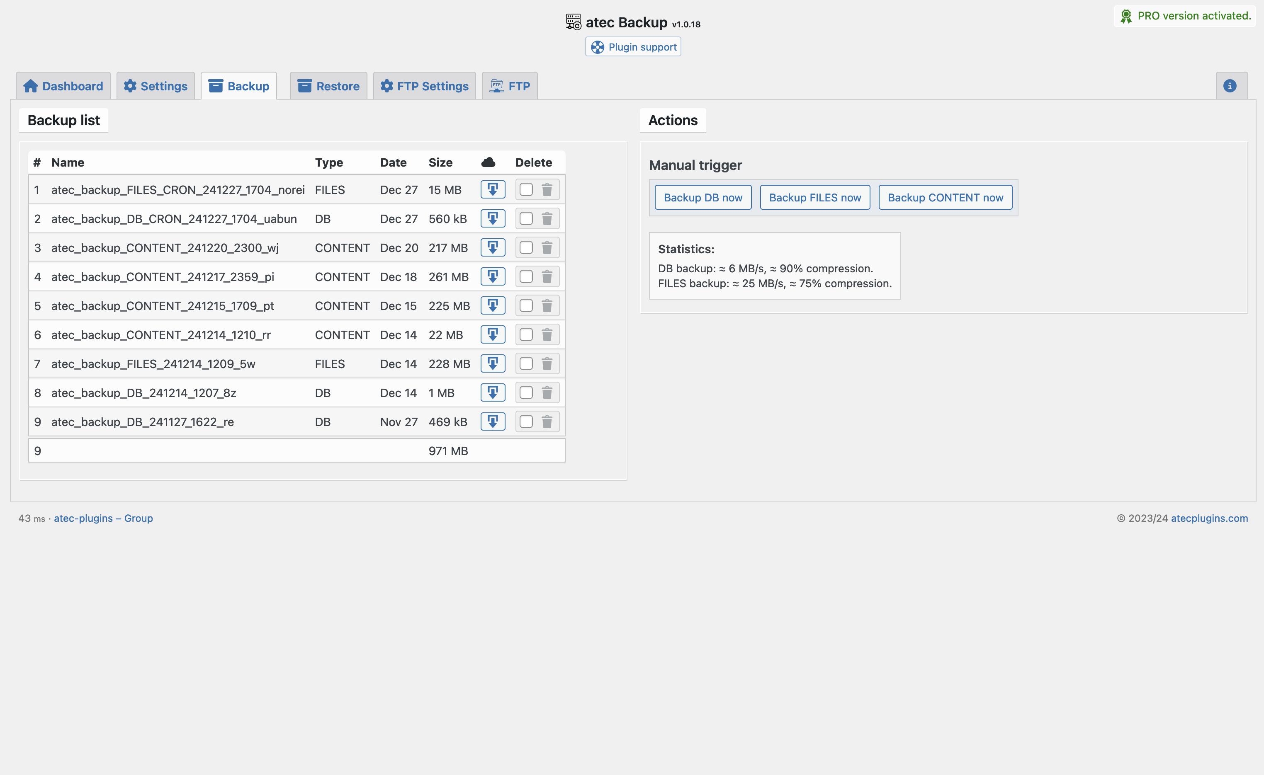Tick delete checkbox for CONTENT_241214_1210_rr
This screenshot has width=1264, height=775.
(x=526, y=335)
